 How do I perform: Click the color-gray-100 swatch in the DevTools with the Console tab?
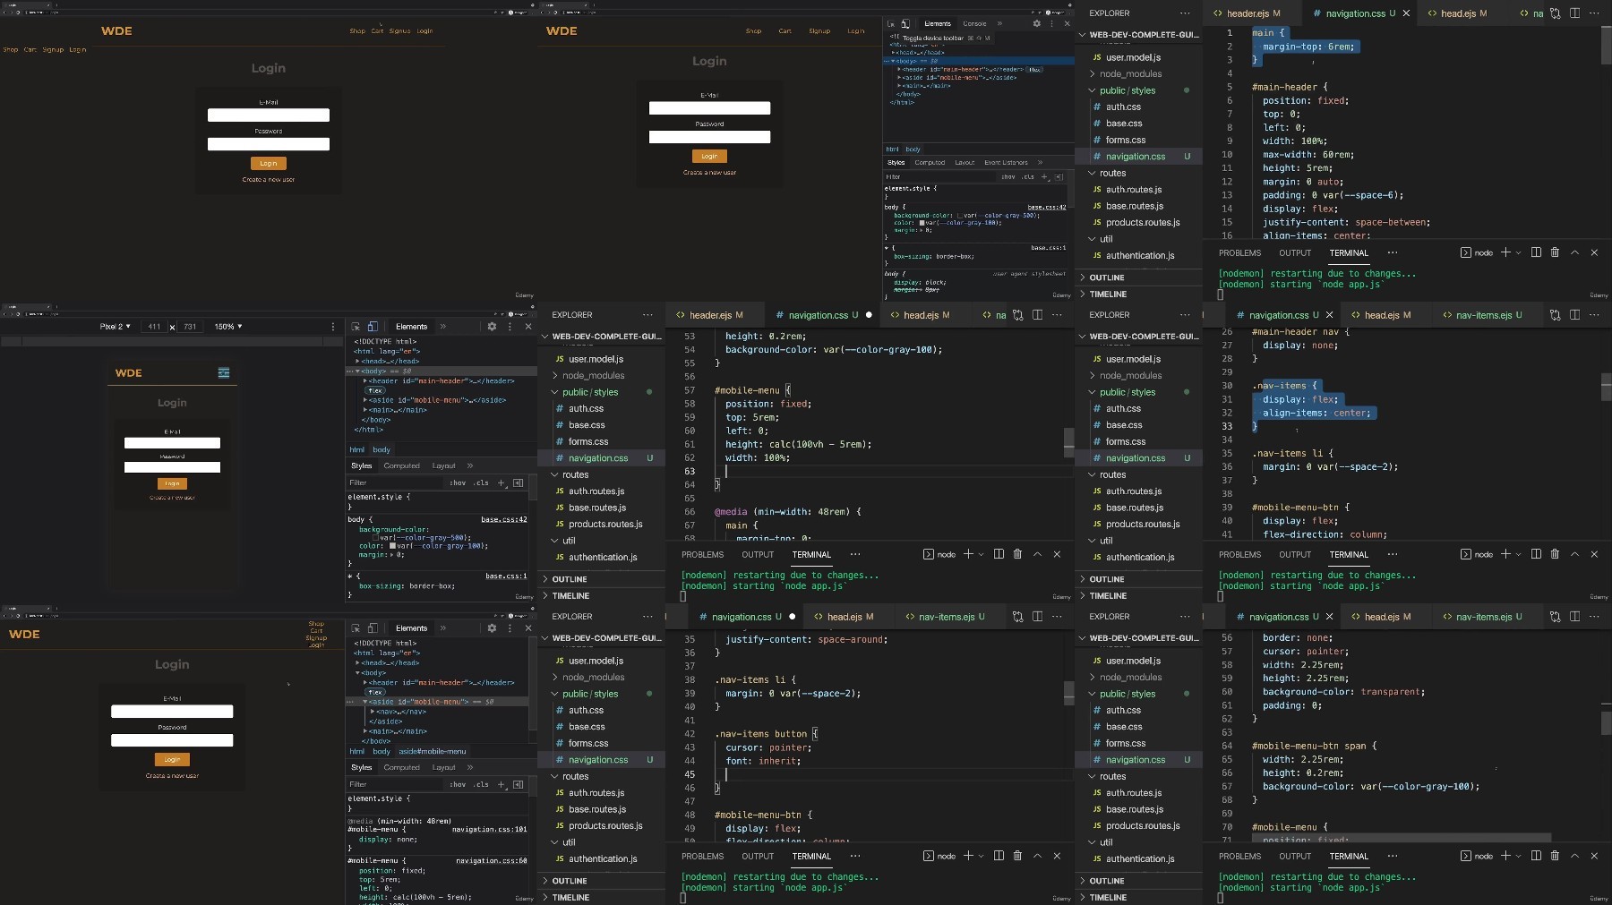922,223
